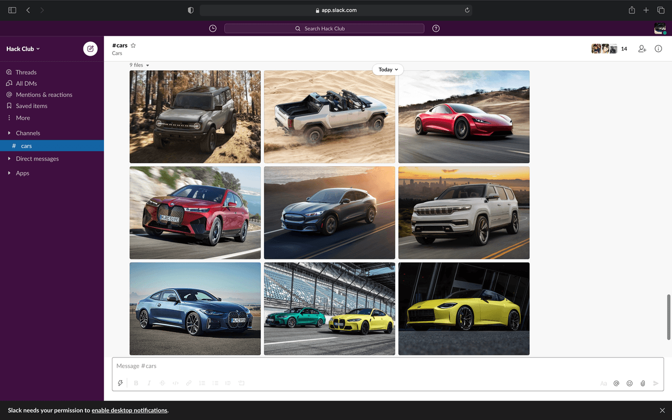Open the #cars channel title
Viewport: 672px width, 420px height.
pos(120,46)
